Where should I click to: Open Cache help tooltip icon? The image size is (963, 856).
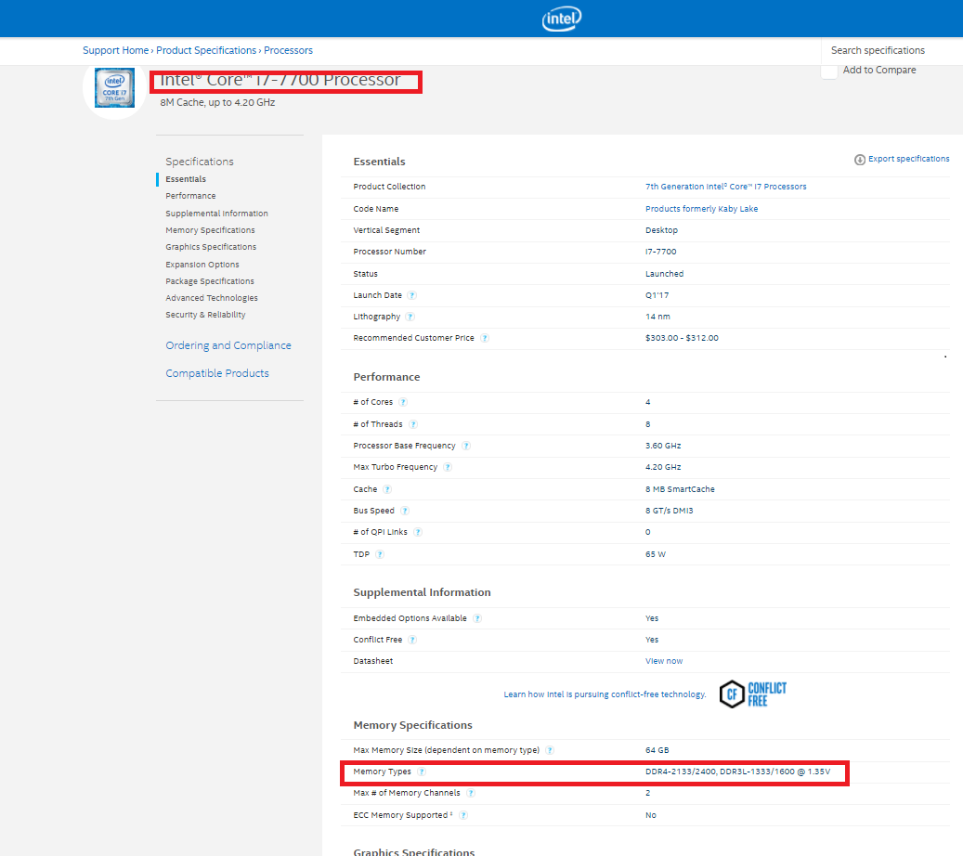[x=387, y=489]
